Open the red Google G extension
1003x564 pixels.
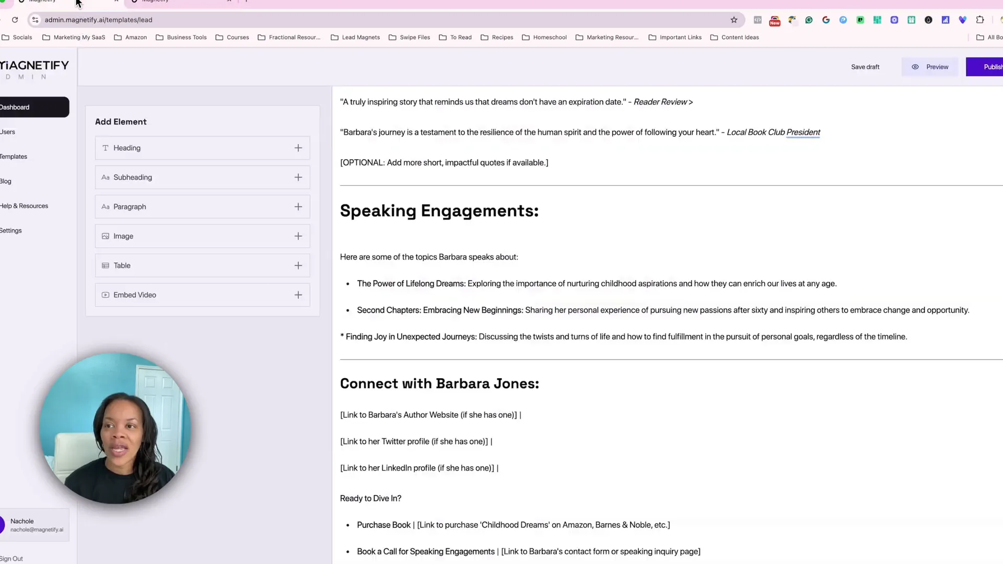(x=826, y=20)
